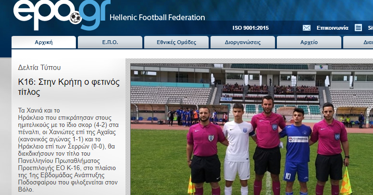Click the Επικοινωνία link

tap(332, 28)
